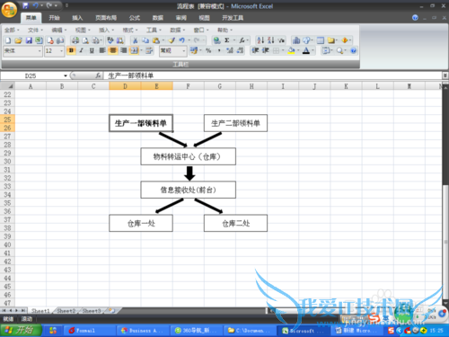Click the Print toolbar icon
Image resolution: width=449 pixels, height=337 pixels.
click(75, 40)
